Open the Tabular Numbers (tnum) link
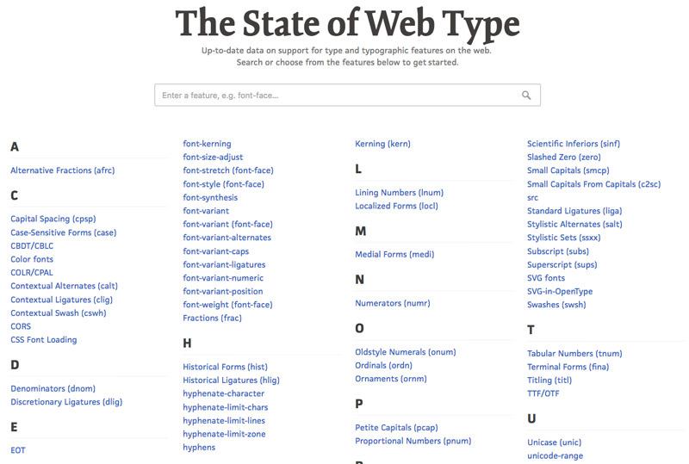The height and width of the screenshot is (464, 689). click(574, 354)
